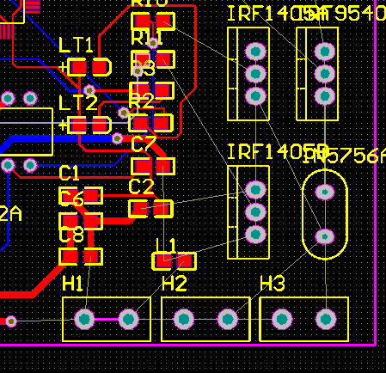386x373 pixels.
Task: Click the R2 resistor right pad
Action: tap(162, 123)
